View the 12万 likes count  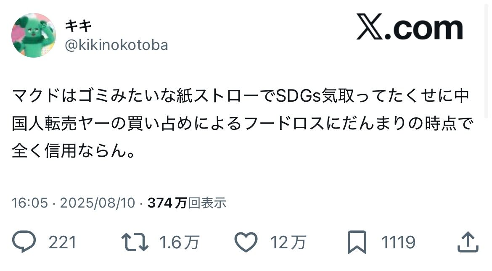coord(288,242)
